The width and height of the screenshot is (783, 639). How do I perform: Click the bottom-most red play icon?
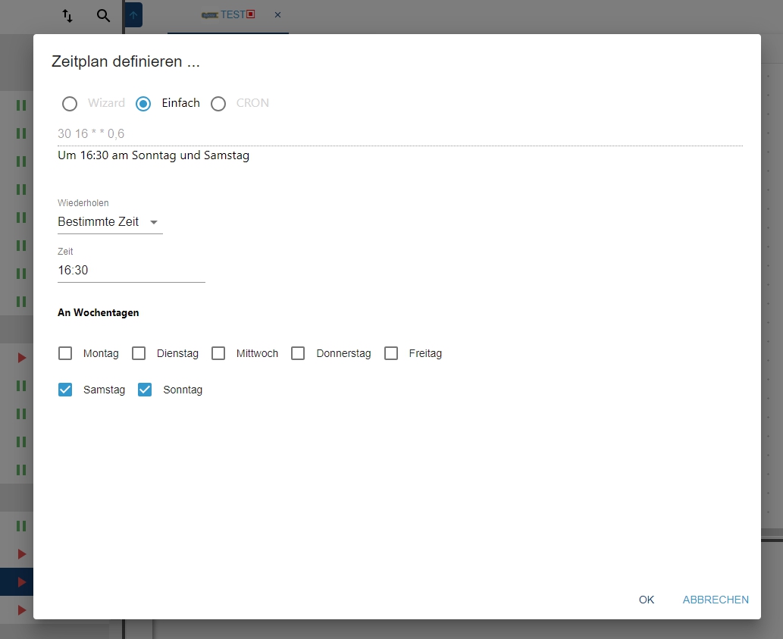(x=20, y=609)
